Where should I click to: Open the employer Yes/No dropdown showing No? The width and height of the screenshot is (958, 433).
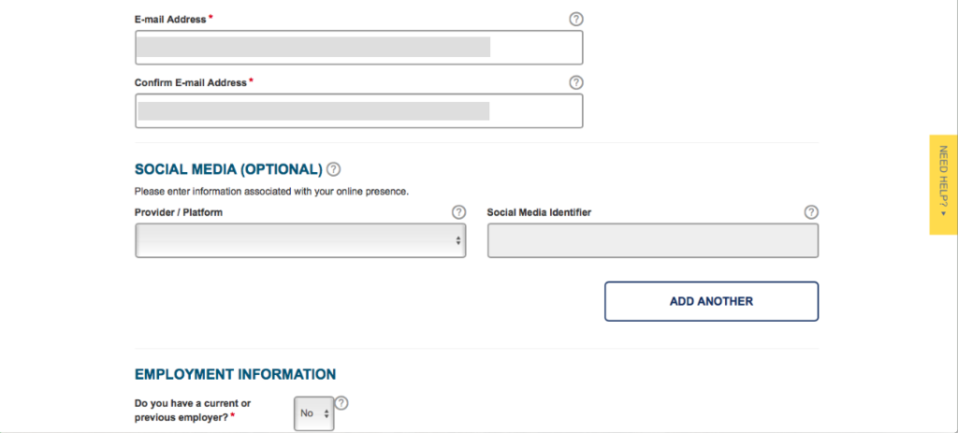(x=314, y=413)
